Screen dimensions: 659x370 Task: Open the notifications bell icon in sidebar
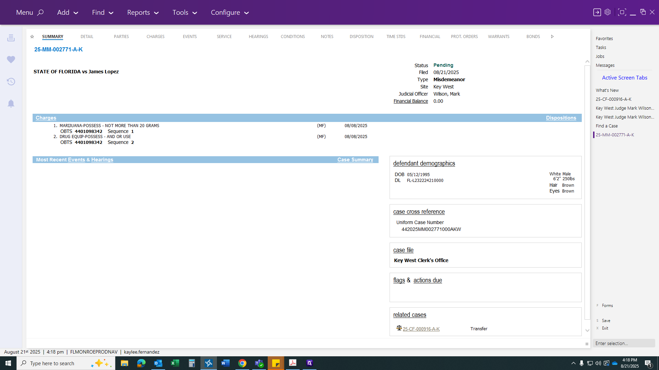click(x=11, y=103)
